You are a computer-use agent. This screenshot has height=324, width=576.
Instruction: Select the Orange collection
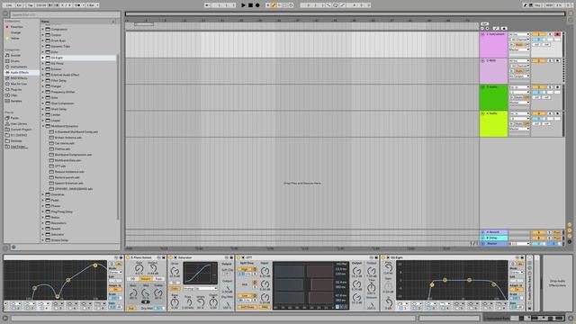pos(16,32)
